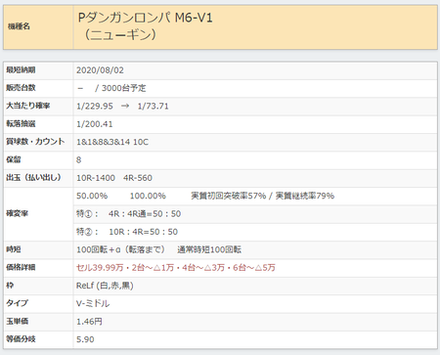Select the machine name 'Pダンガンロンパ M6-V1'
Viewport: 440px width, 355px height.
pyautogui.click(x=146, y=18)
